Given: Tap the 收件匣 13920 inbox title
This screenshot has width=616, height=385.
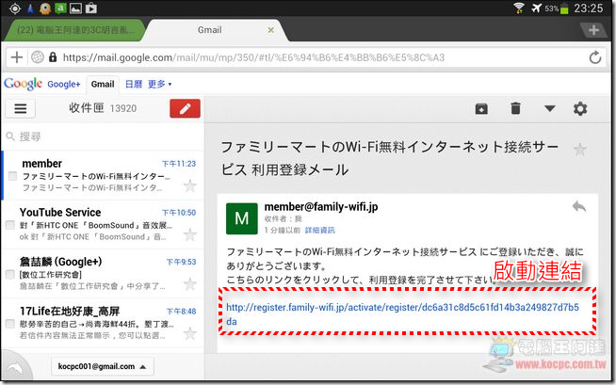Looking at the screenshot, I should pos(103,108).
